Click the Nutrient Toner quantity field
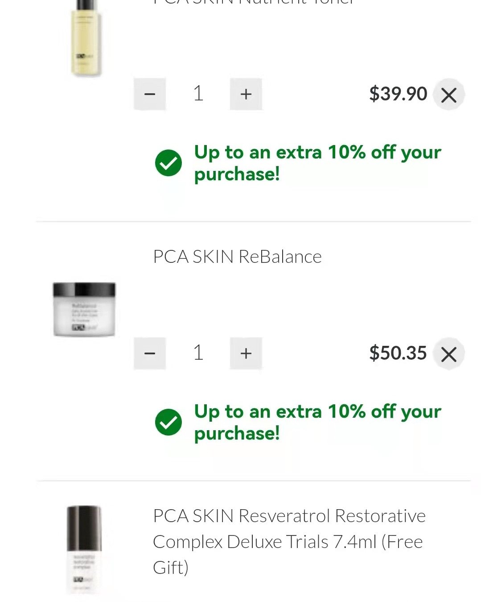Image resolution: width=481 pixels, height=602 pixels. click(198, 94)
